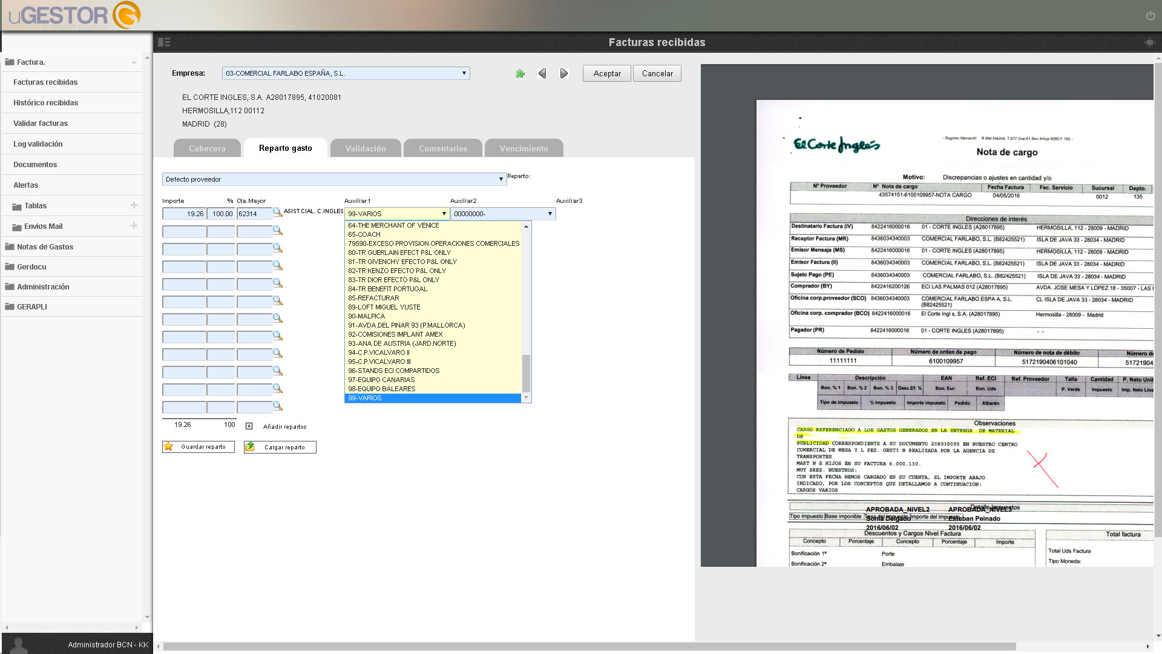Toggle the sidebar menu icon
Screen dimensions: 1162x654
coord(164,42)
